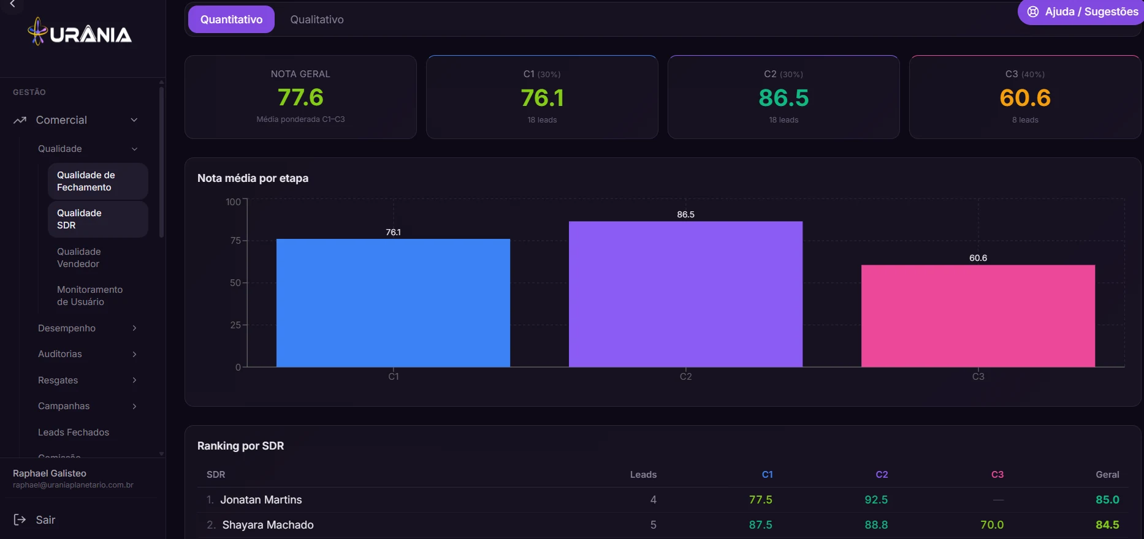
Task: Open Qualidade de Fechamento page
Action: [98, 181]
